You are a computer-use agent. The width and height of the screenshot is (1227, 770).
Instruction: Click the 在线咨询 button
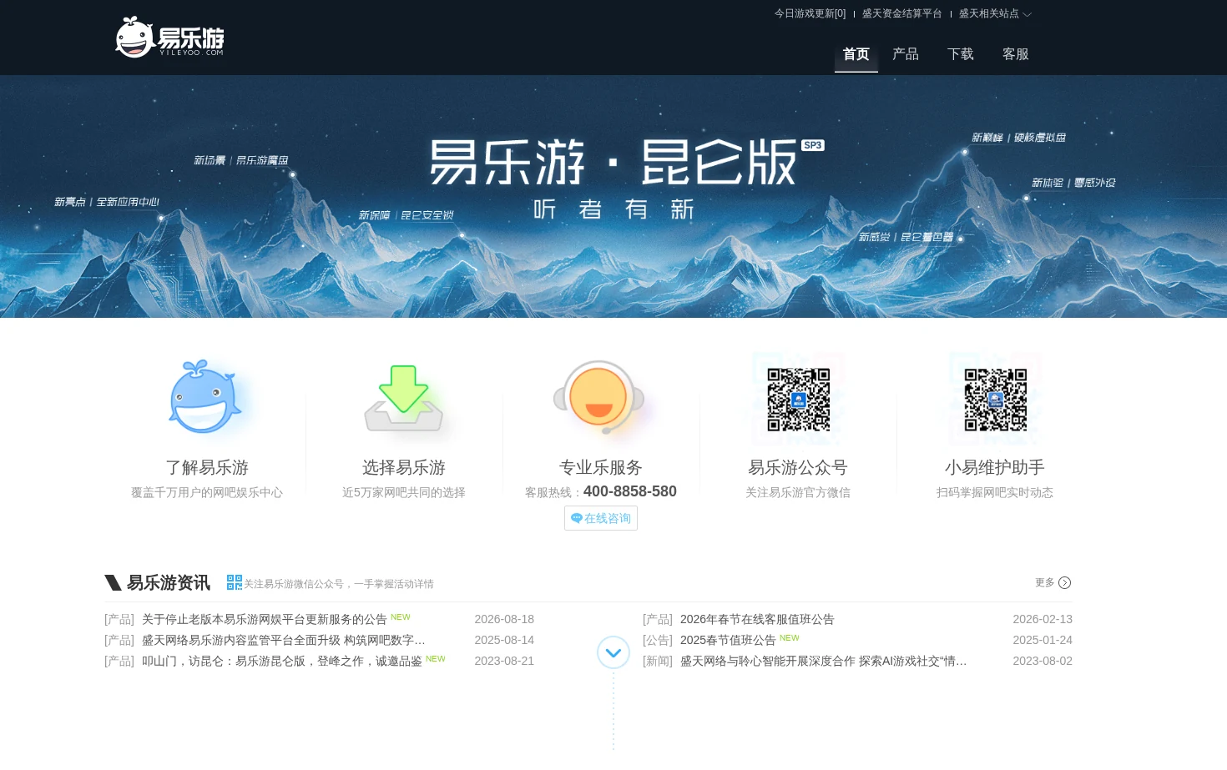(x=601, y=518)
